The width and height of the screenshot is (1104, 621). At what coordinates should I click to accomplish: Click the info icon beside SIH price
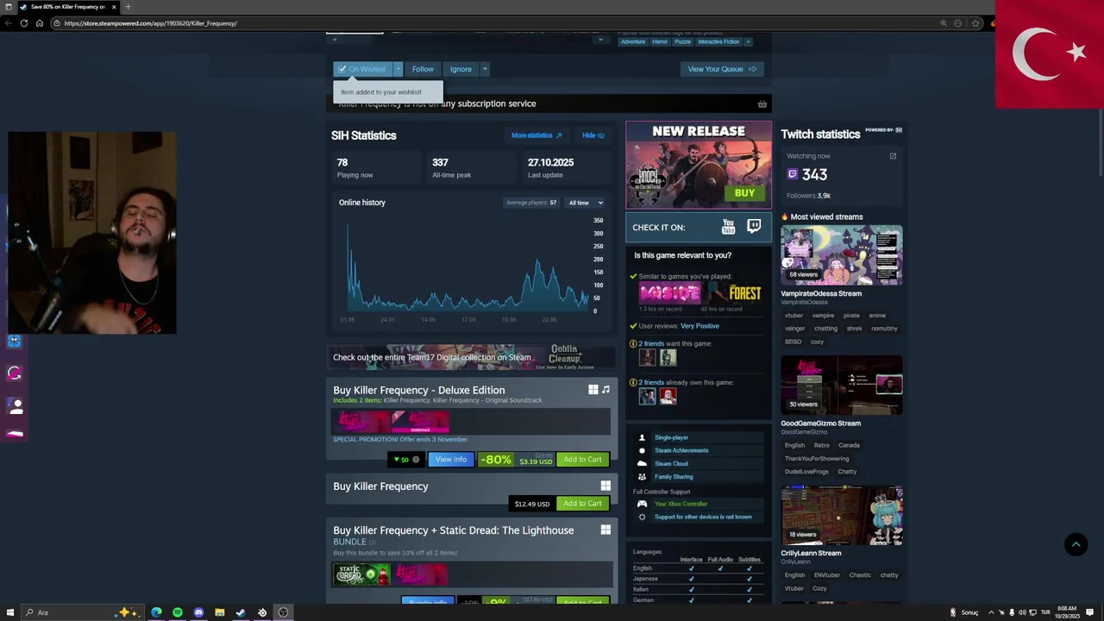click(416, 460)
